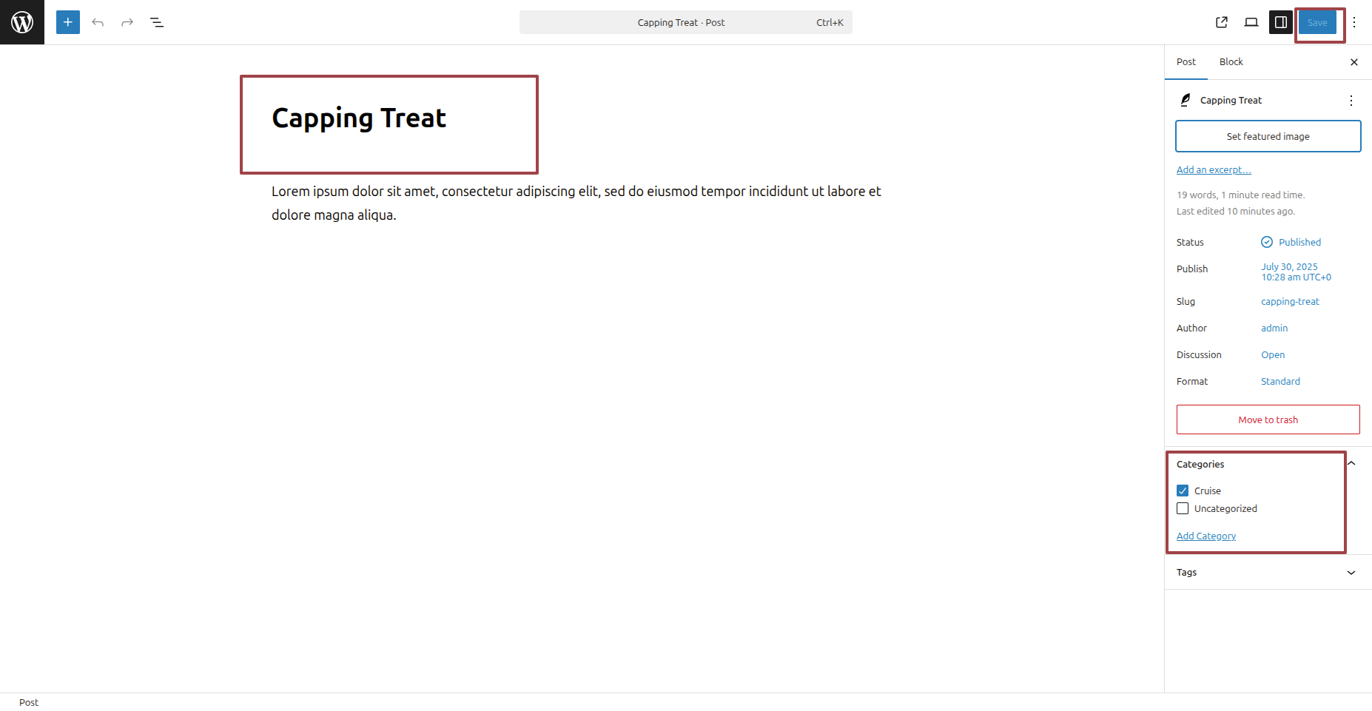Collapse the Categories panel chevron

tap(1351, 464)
